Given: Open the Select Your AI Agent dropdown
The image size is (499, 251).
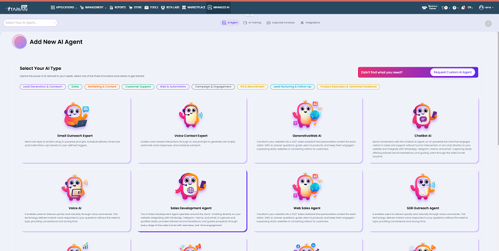Looking at the screenshot, I should pos(31,22).
